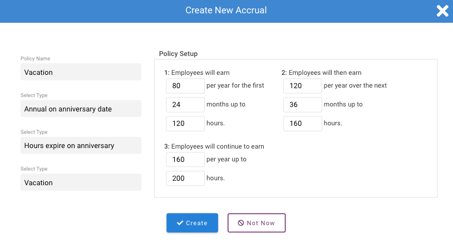The width and height of the screenshot is (453, 244).
Task: Close the Create New Accrual dialog
Action: click(x=442, y=11)
